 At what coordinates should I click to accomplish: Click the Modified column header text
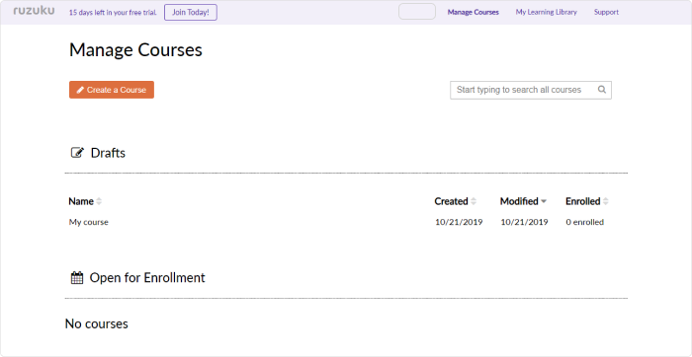(x=519, y=201)
